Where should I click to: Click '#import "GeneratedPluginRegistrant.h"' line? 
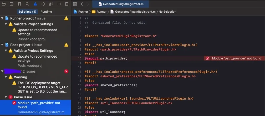tap(121, 36)
